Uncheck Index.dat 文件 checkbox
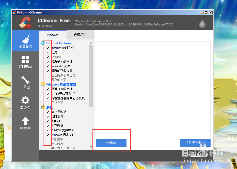The height and width of the screenshot is (169, 237). click(x=48, y=66)
